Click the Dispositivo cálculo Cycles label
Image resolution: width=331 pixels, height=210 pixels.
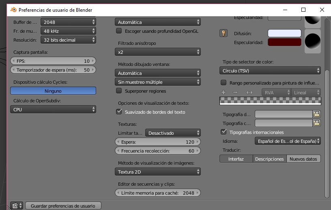40,82
